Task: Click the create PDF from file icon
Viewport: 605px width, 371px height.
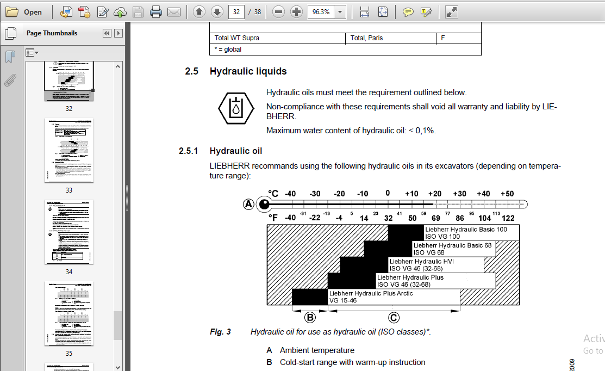Action: click(66, 12)
